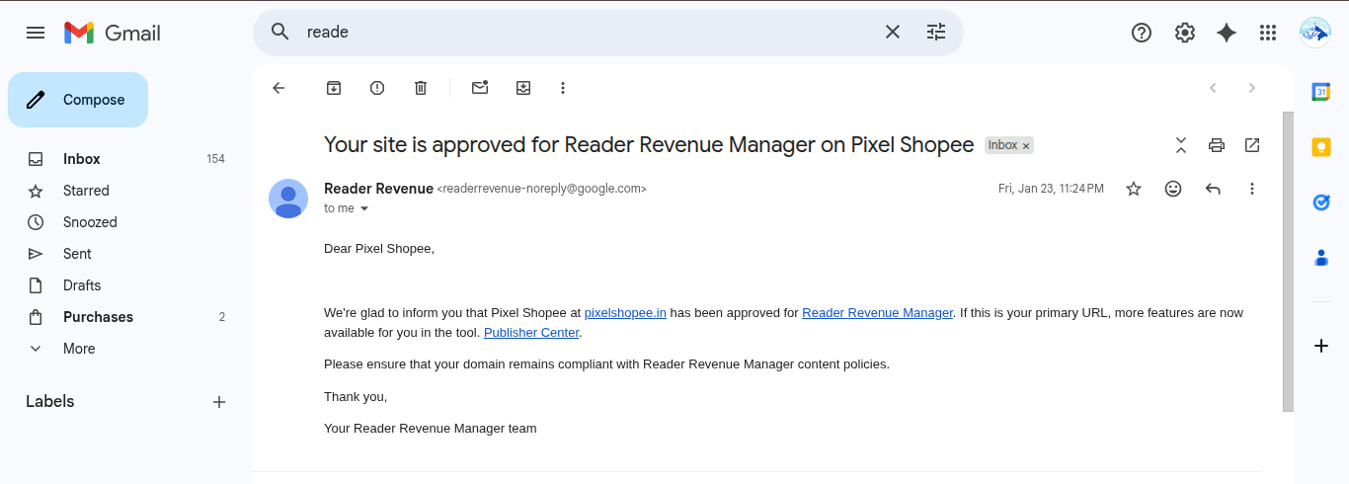Delete the email using the trash icon
Viewport: 1349px width, 484px height.
tap(421, 88)
